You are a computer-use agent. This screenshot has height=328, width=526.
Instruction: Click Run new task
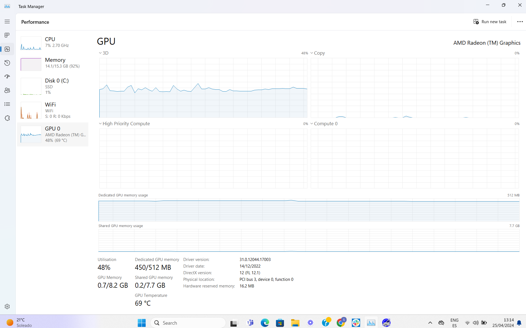pyautogui.click(x=490, y=22)
